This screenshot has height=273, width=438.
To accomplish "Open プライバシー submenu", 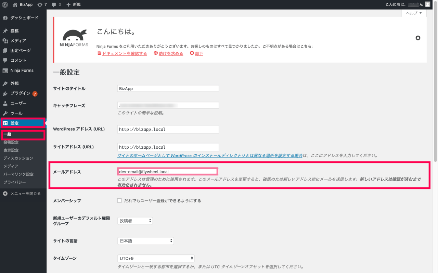I will (15, 182).
